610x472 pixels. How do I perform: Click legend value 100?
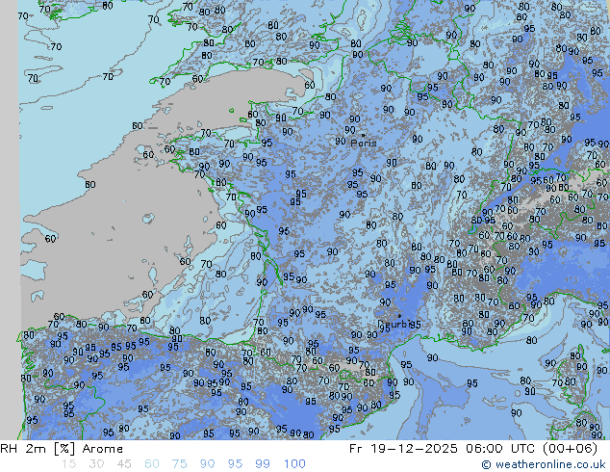click(294, 464)
